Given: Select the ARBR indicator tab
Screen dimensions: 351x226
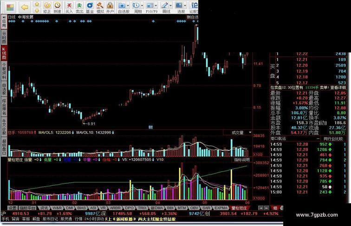Looking at the screenshot, I should (x=115, y=208).
